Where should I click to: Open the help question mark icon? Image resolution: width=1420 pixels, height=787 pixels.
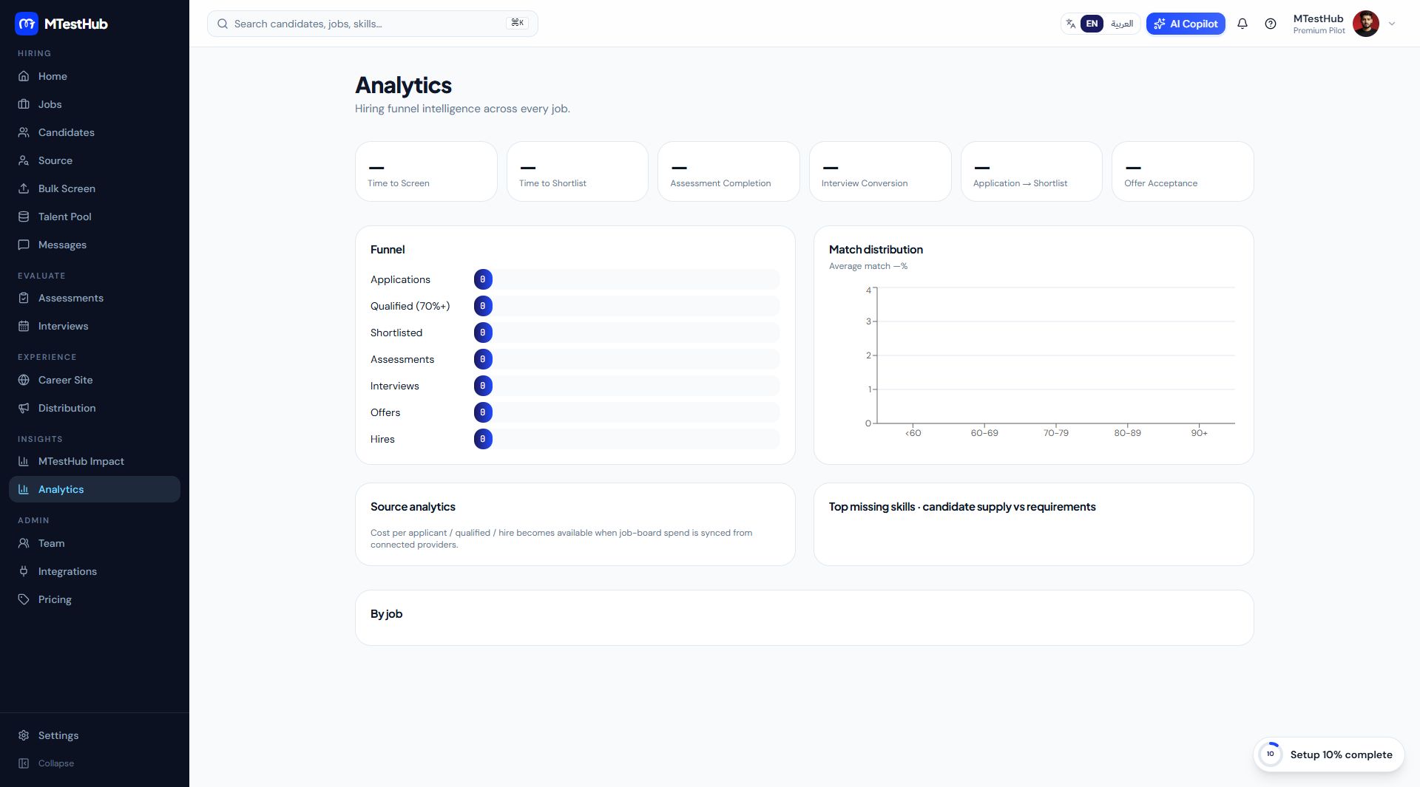(x=1271, y=24)
